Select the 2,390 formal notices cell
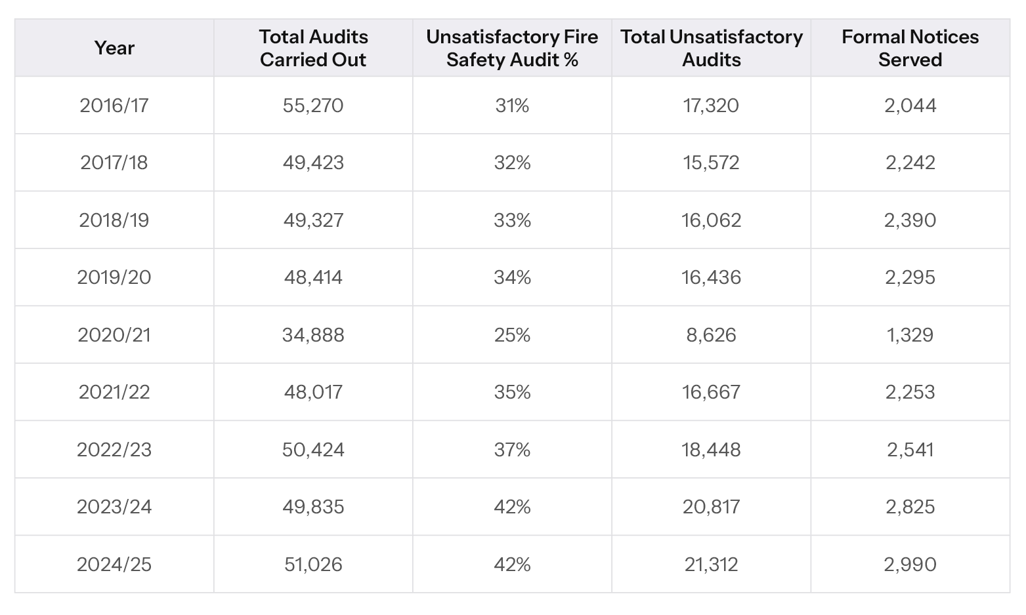The height and width of the screenshot is (615, 1026). coord(910,220)
